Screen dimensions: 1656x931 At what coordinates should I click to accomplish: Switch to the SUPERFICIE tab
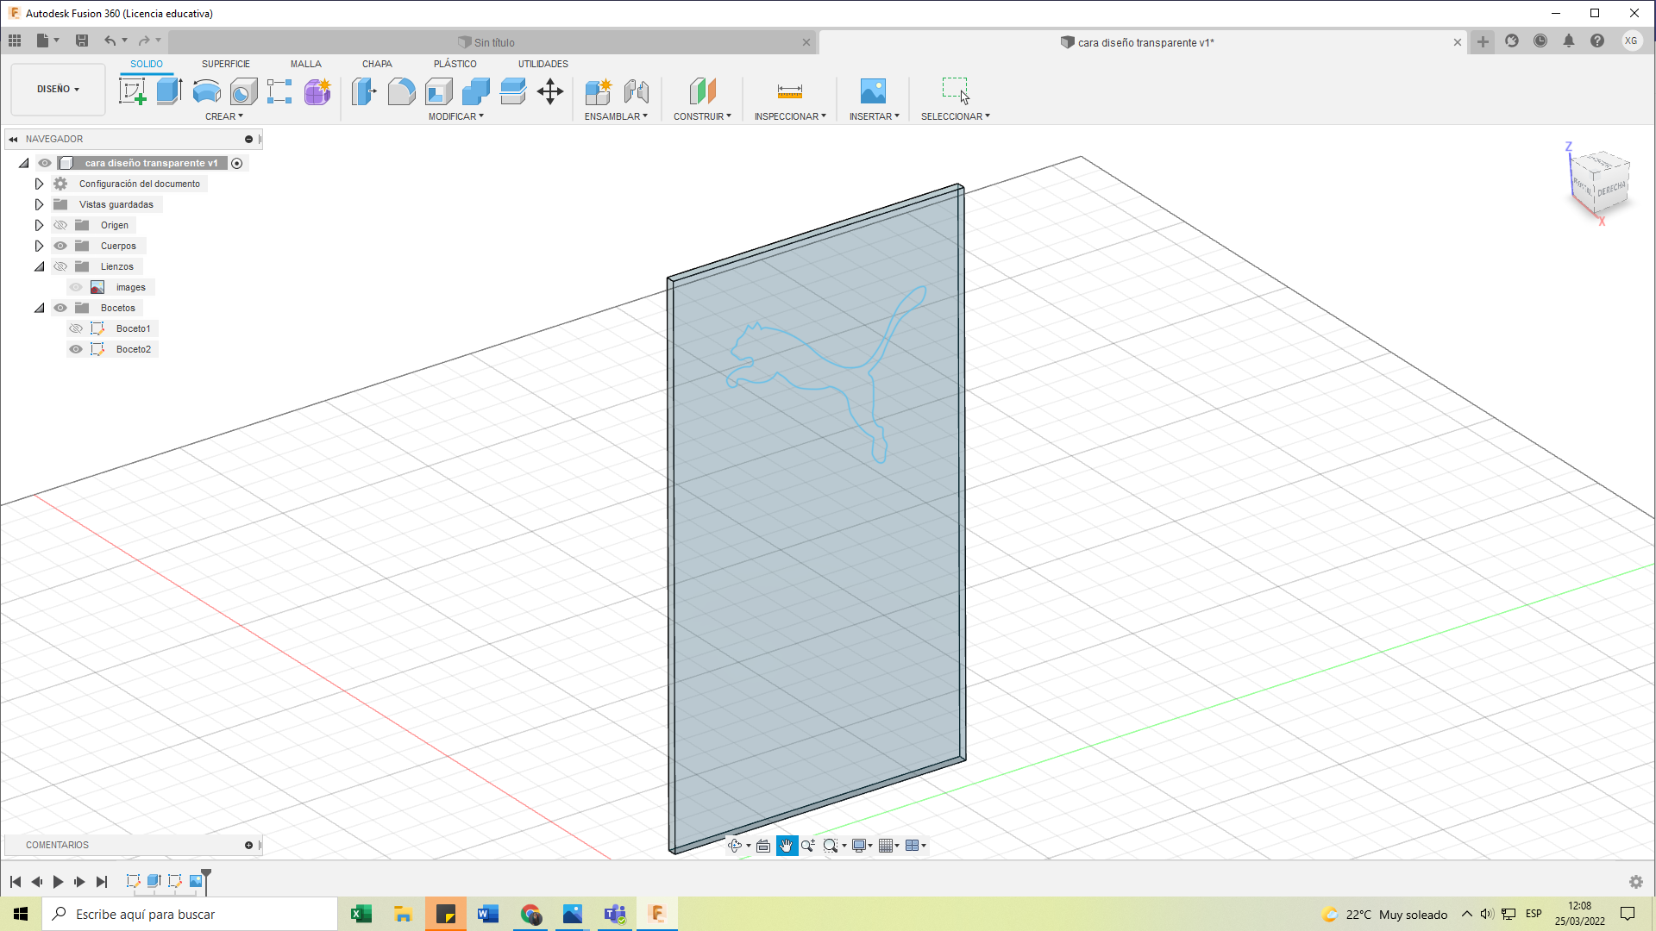coord(225,64)
